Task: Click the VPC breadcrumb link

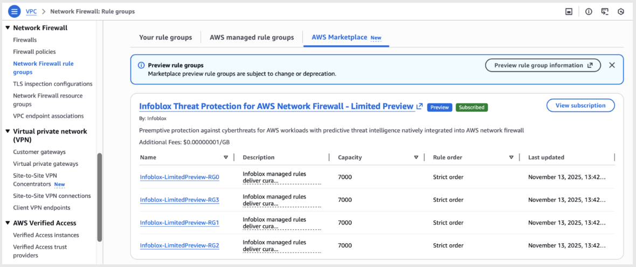Action: [31, 11]
